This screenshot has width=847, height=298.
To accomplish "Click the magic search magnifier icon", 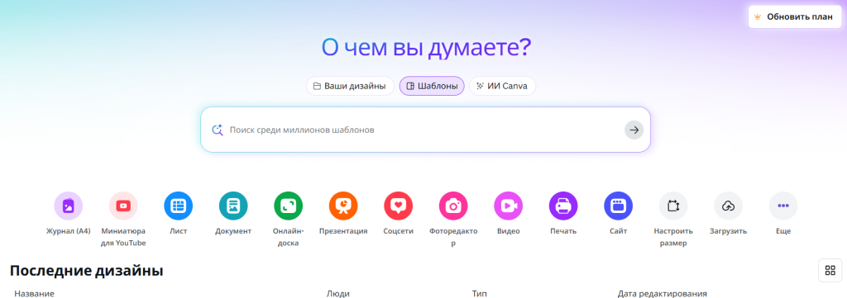I will [x=218, y=130].
